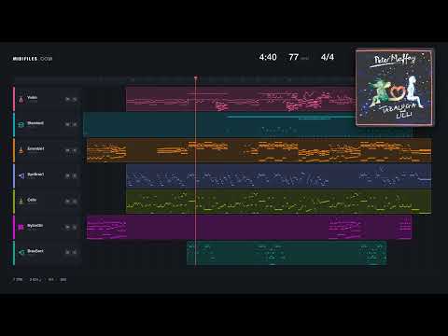The image size is (448, 336).
Task: Mute the teal second track
Action: click(67, 125)
